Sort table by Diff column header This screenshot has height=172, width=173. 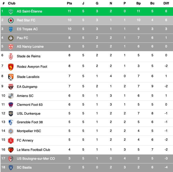tap(166, 3)
